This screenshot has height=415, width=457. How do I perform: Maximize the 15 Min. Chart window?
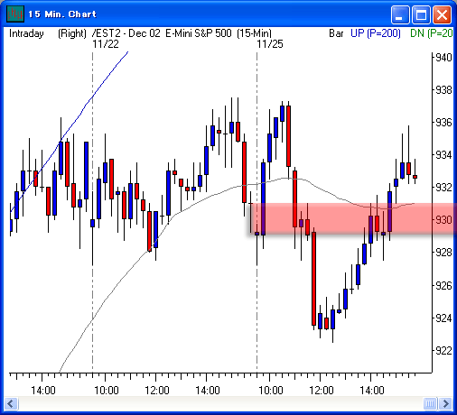point(421,14)
